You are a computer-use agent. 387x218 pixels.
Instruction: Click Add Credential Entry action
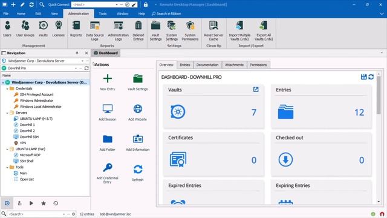click(x=108, y=173)
